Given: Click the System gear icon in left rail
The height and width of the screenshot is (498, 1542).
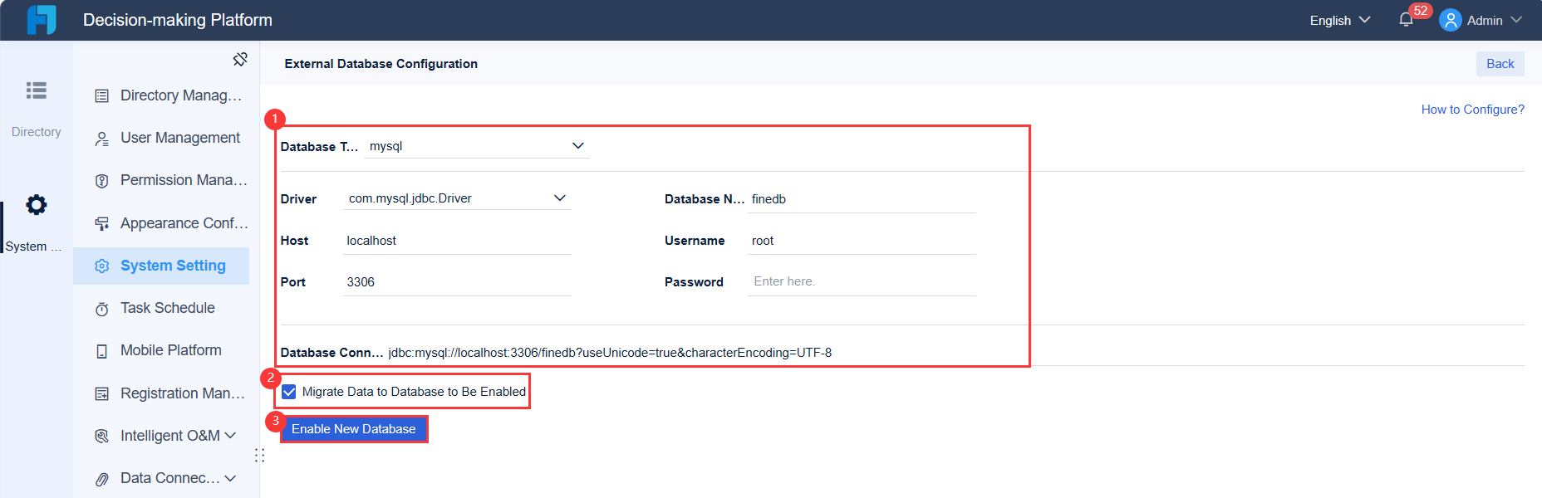Looking at the screenshot, I should click(x=37, y=204).
